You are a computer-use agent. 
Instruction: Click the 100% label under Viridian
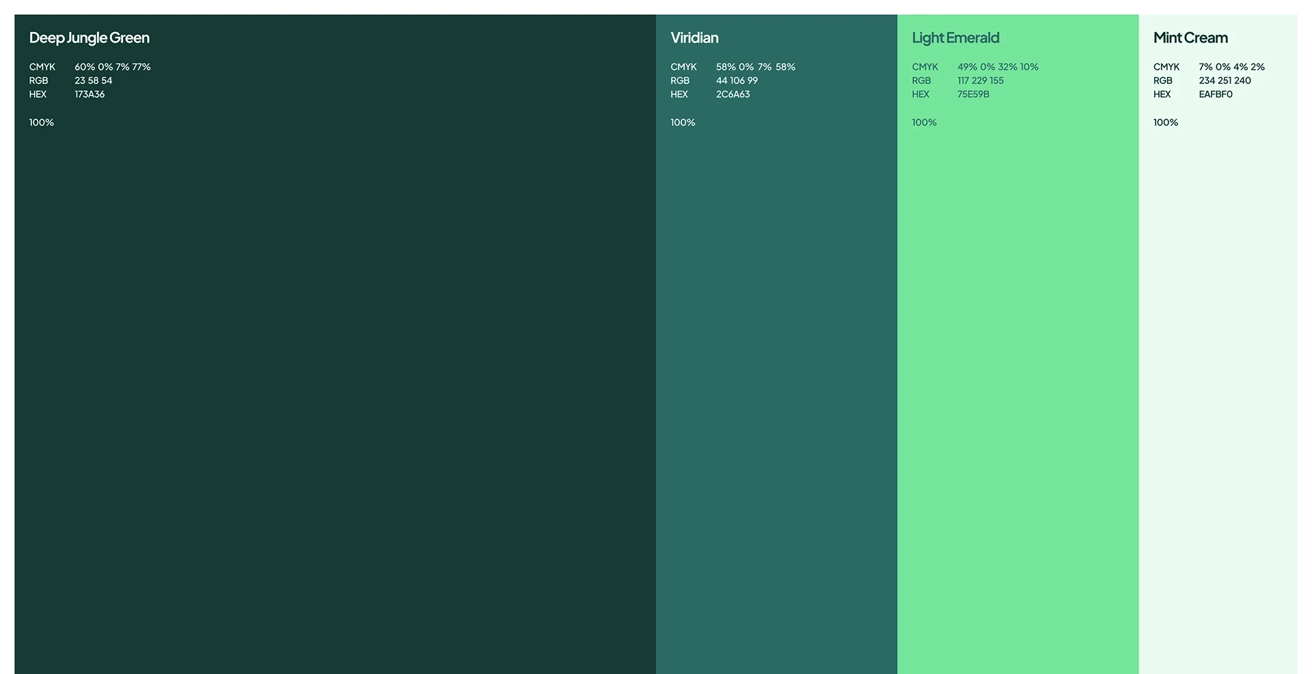[x=683, y=122]
